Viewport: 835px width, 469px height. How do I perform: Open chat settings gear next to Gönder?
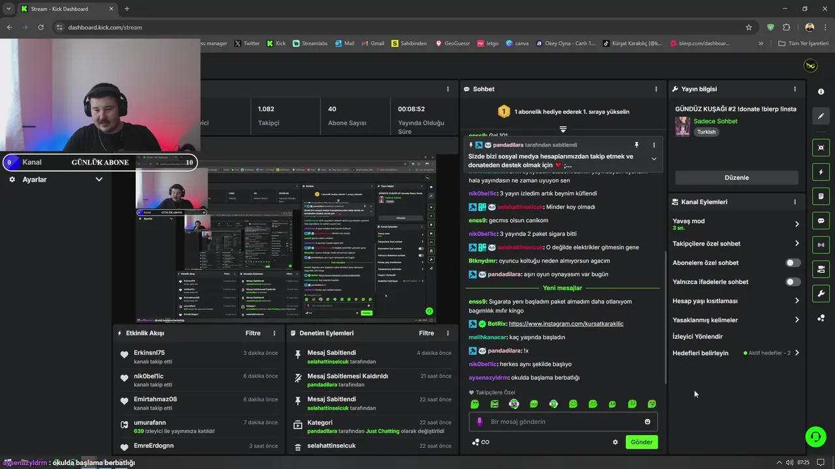click(x=615, y=442)
